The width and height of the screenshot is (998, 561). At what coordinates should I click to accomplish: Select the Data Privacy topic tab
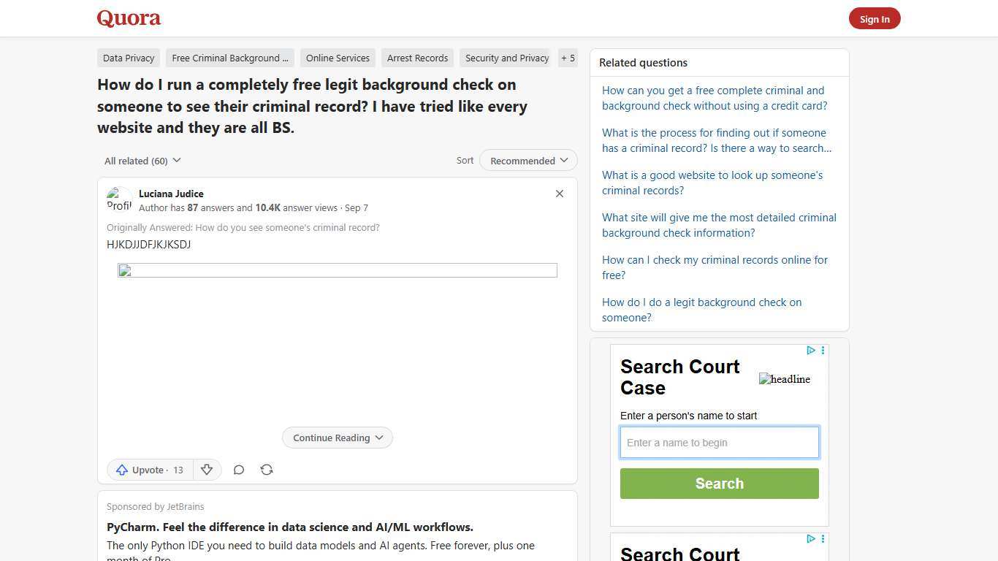129,58
